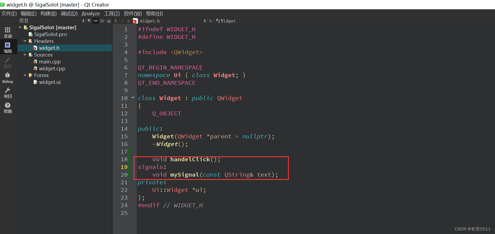Viewport: 495px width, 234px height.
Task: Click the widget.h file icon in editor toolbar
Action: pos(135,21)
